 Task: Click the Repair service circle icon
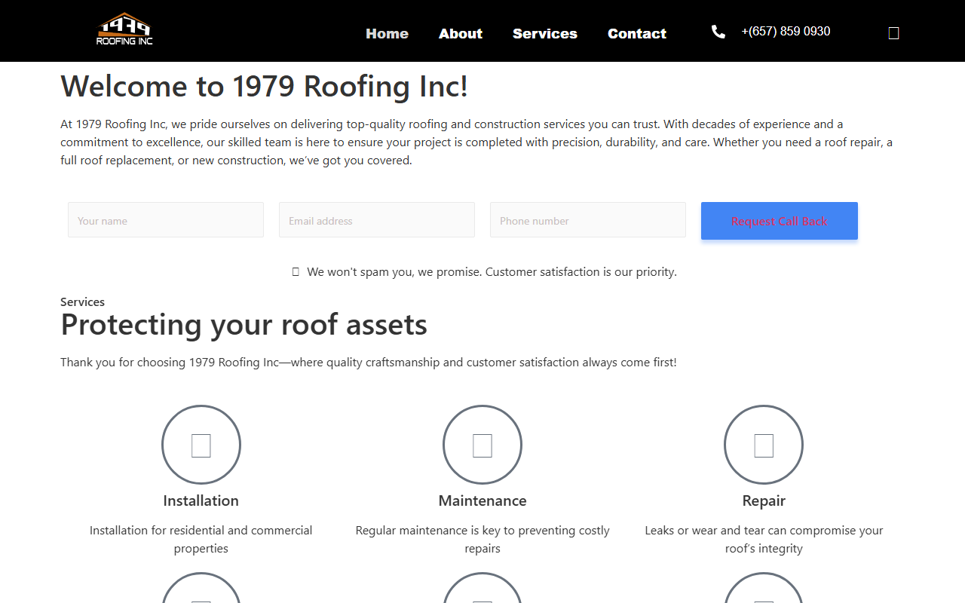[764, 445]
